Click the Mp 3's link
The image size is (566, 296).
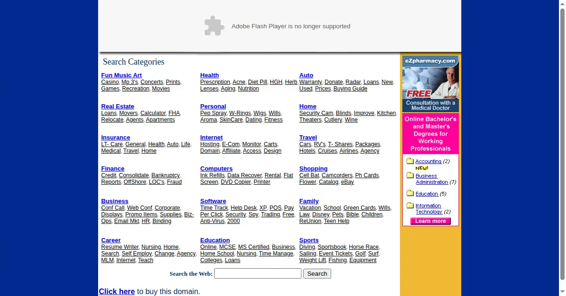click(130, 82)
